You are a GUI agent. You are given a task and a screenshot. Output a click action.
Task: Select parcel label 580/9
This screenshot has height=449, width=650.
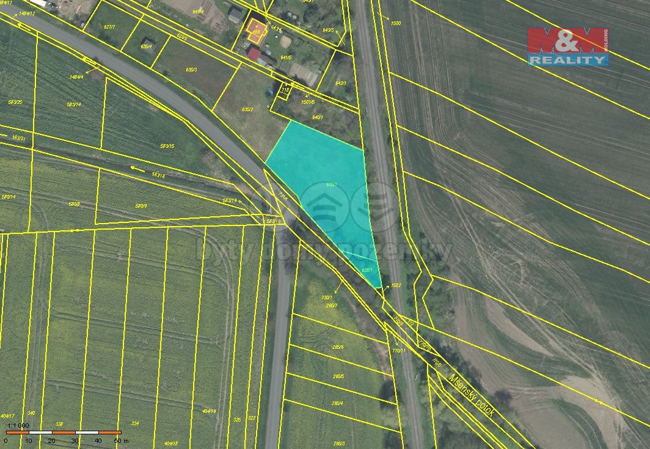click(141, 205)
